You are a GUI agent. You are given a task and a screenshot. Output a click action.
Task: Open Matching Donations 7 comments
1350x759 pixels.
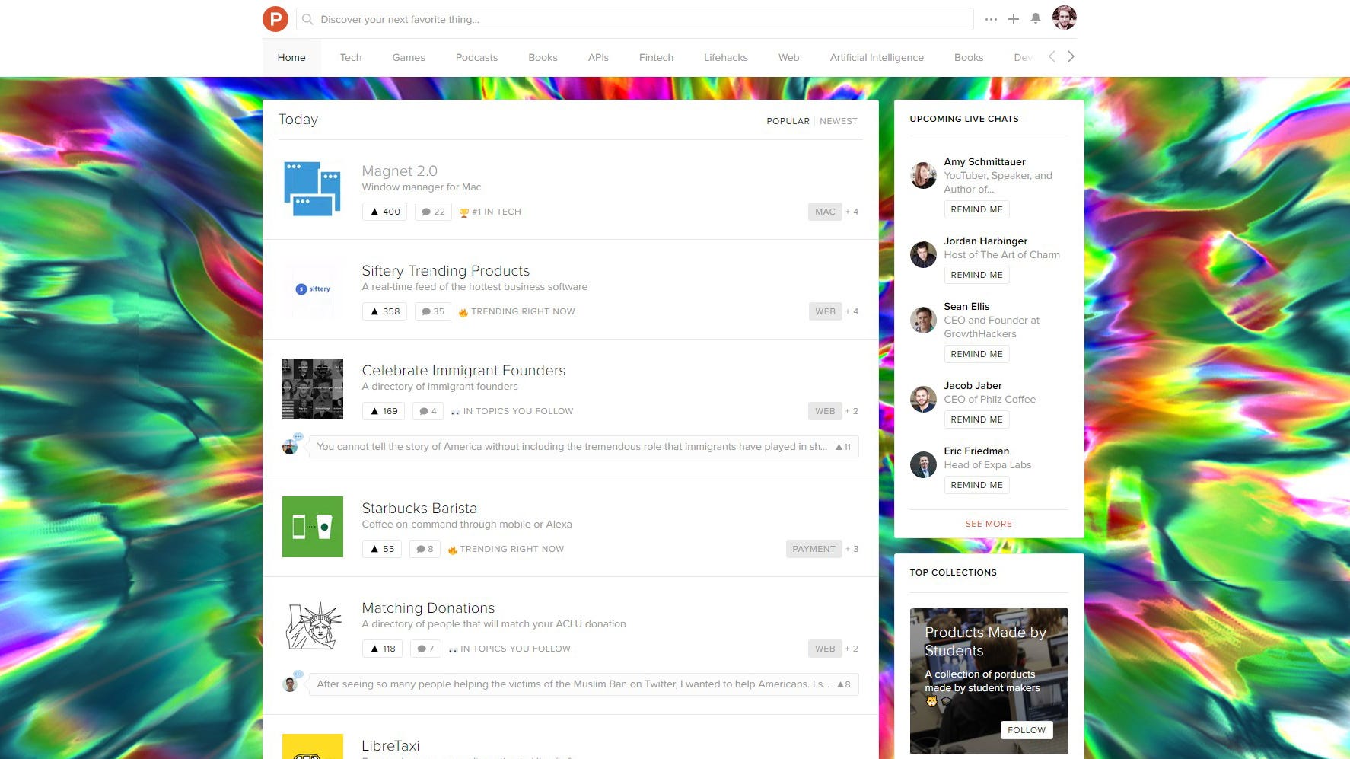pyautogui.click(x=425, y=649)
